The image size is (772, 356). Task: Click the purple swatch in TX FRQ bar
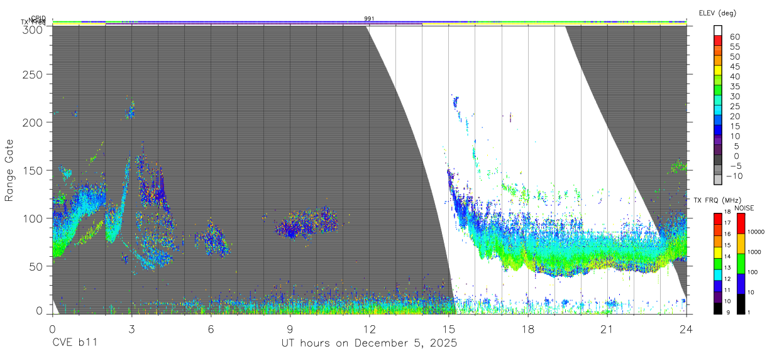[x=718, y=297]
